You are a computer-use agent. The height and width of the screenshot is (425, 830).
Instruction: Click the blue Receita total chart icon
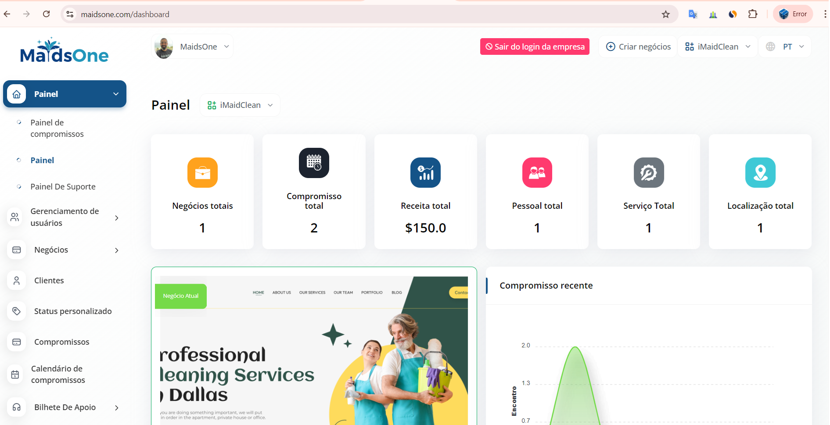tap(425, 172)
